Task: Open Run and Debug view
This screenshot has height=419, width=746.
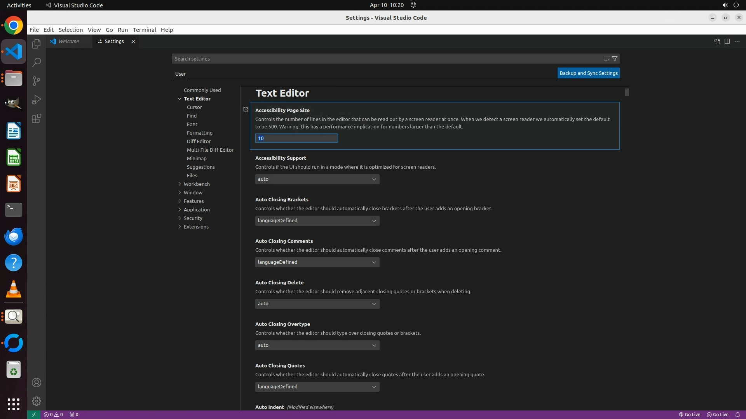Action: [37, 100]
